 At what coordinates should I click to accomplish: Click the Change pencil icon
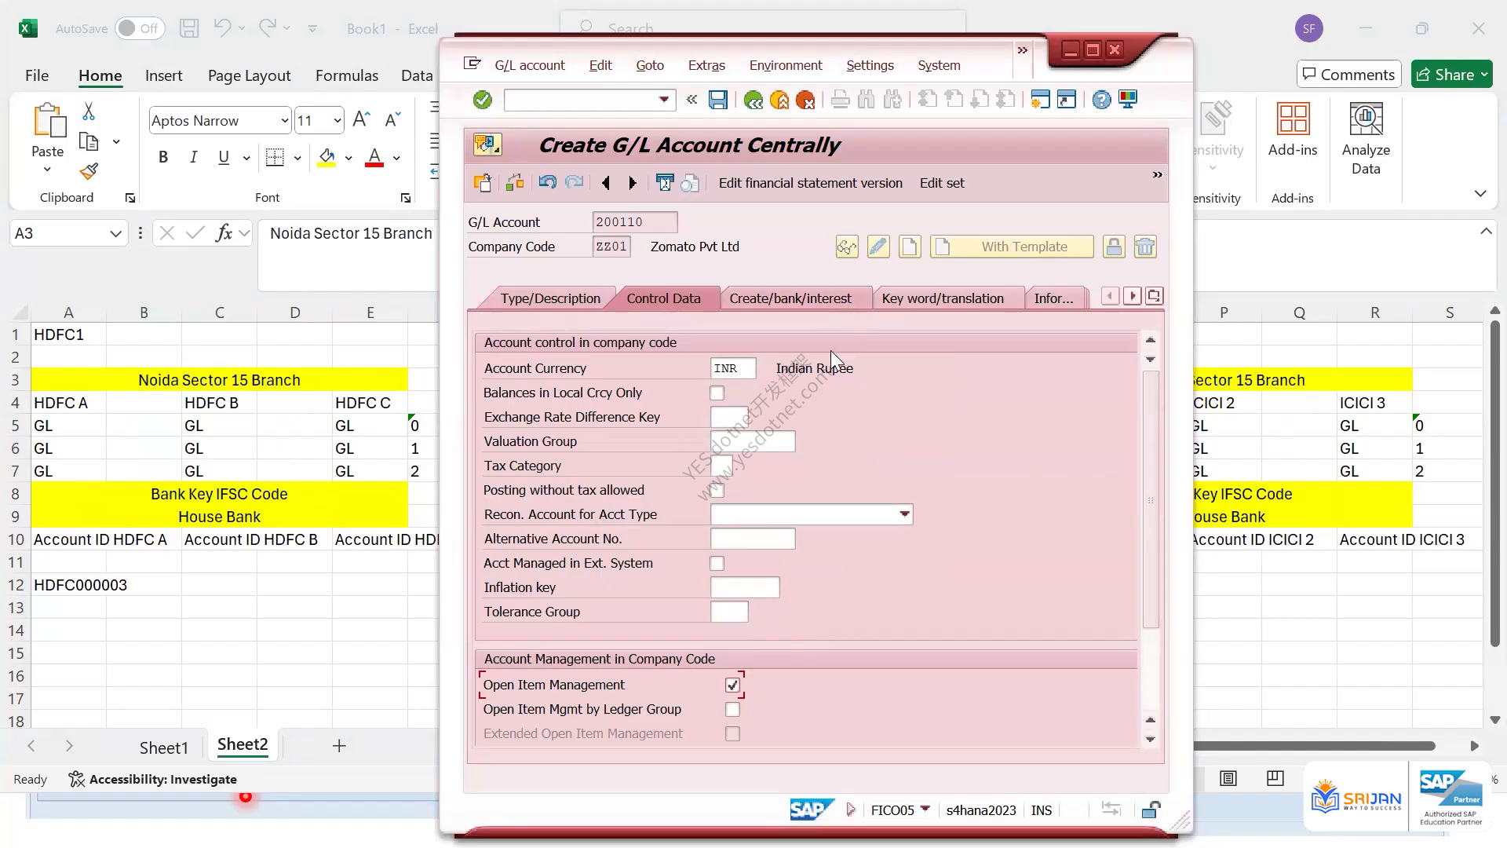pos(878,247)
